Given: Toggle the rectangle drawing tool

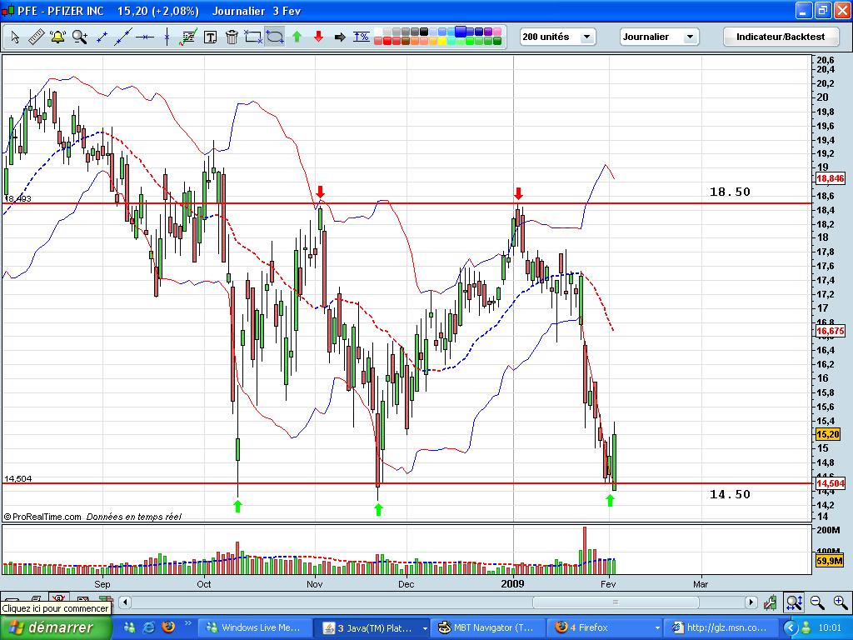Looking at the screenshot, I should [253, 37].
